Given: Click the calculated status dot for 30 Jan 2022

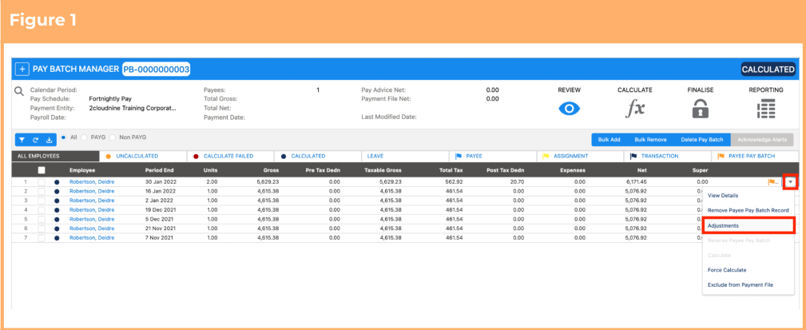Looking at the screenshot, I should 57,182.
